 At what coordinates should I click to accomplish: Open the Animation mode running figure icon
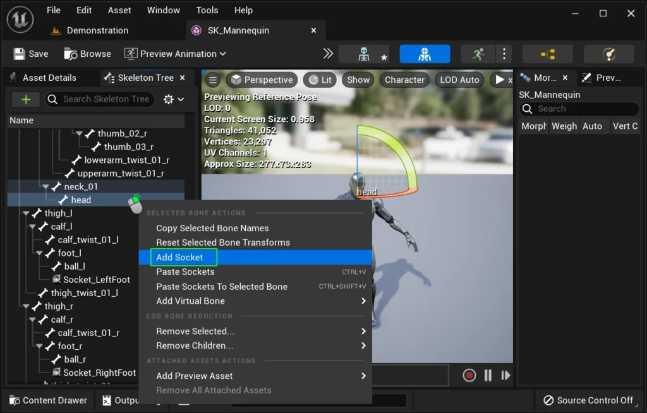click(x=478, y=54)
